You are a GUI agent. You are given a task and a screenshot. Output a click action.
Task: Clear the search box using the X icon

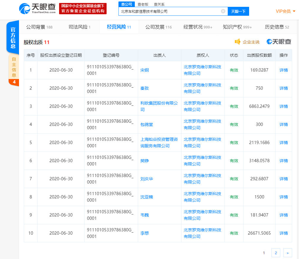223,11
